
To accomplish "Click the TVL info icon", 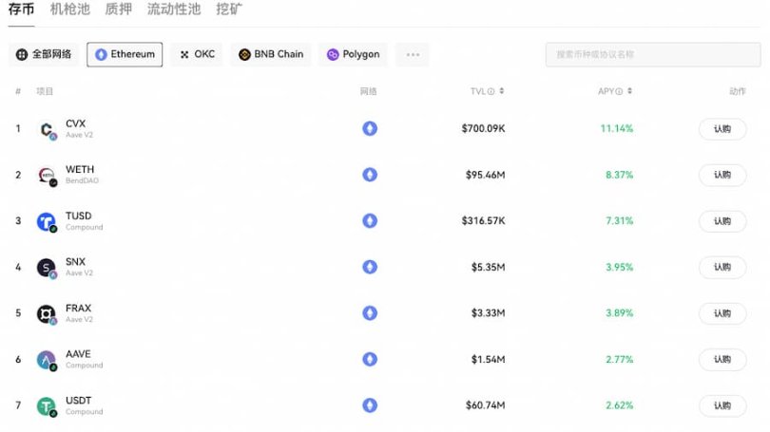I will click(491, 92).
